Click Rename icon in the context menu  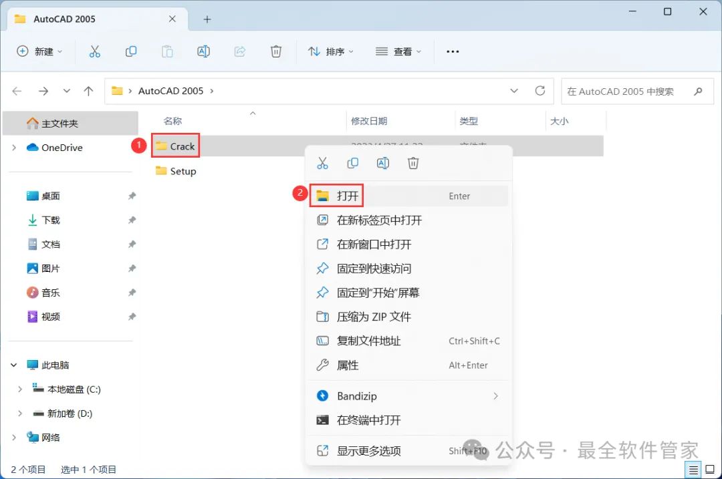click(383, 164)
